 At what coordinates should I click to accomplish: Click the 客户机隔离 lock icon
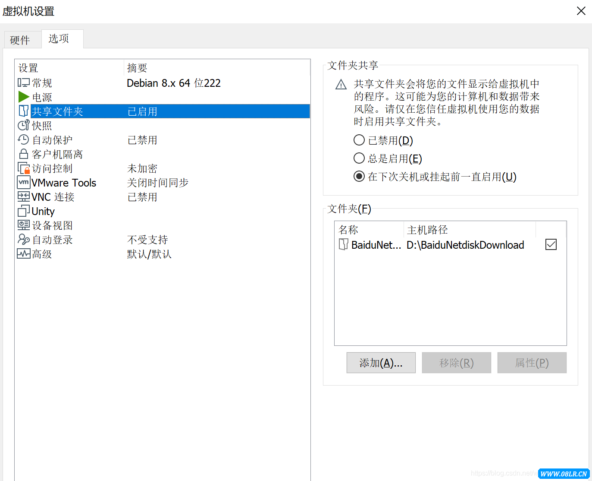(24, 154)
